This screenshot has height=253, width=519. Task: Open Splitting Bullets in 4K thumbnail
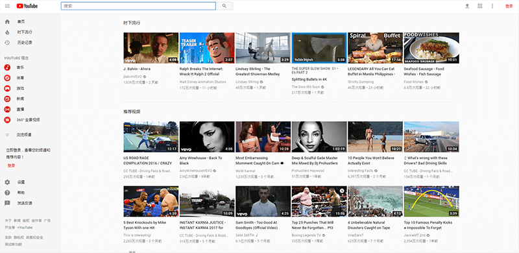point(319,48)
